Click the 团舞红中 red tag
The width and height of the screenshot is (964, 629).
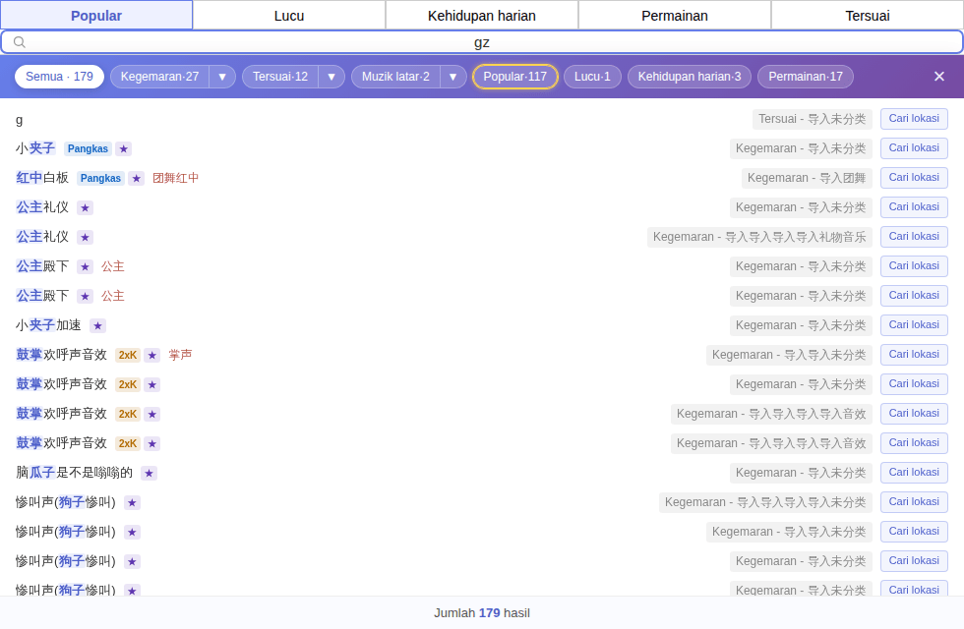[x=176, y=178]
